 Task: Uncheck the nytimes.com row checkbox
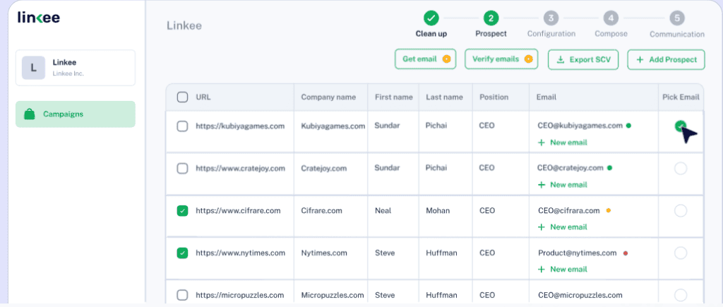coord(183,253)
